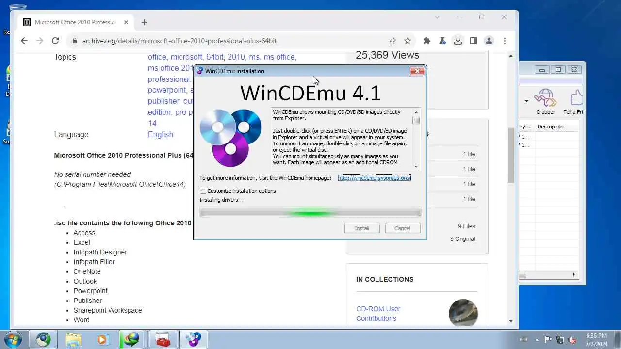The width and height of the screenshot is (621, 349).
Task: Open the clock showing 6:36 PM
Action: click(596, 339)
